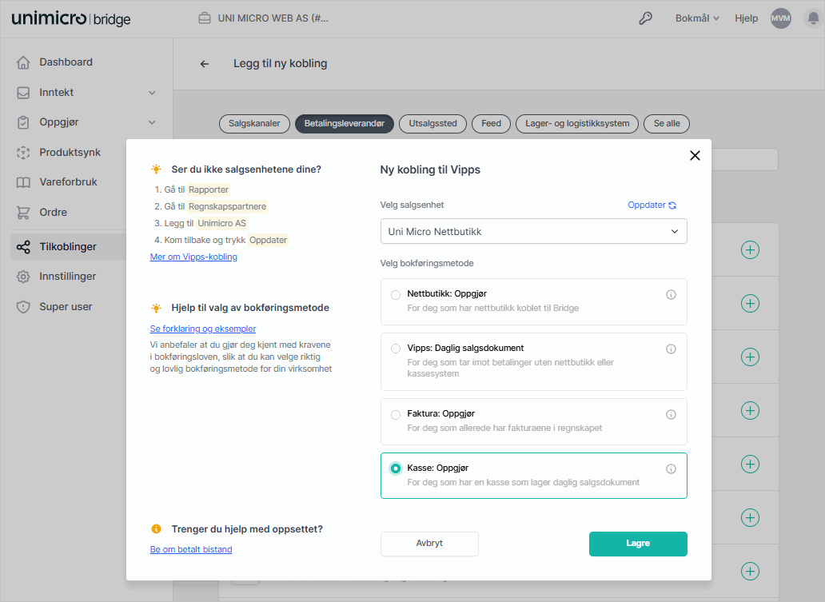The image size is (825, 602).
Task: Click the Legg til ny kobling title
Action: [281, 64]
